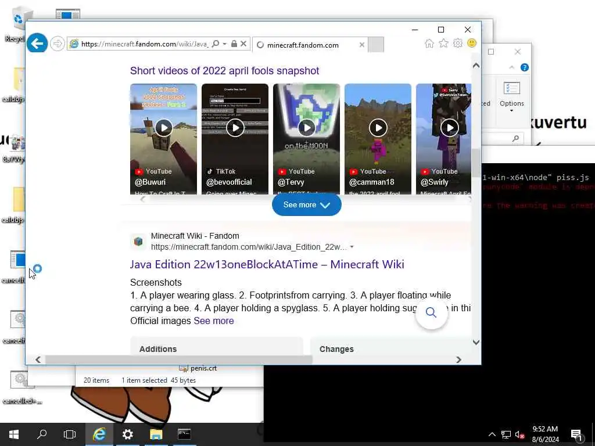The width and height of the screenshot is (595, 446).
Task: Open 'Java Edition 22w13oneBlockAtATime – Minecraft Wiki' link
Action: 267,264
